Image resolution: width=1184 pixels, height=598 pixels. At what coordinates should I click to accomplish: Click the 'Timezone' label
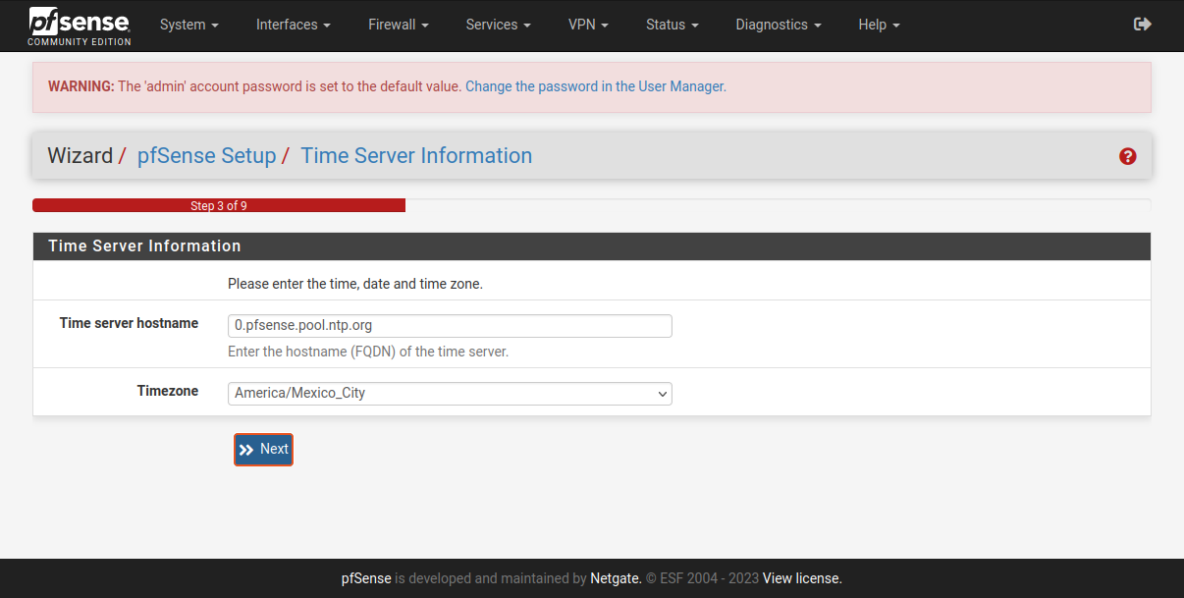click(x=168, y=391)
